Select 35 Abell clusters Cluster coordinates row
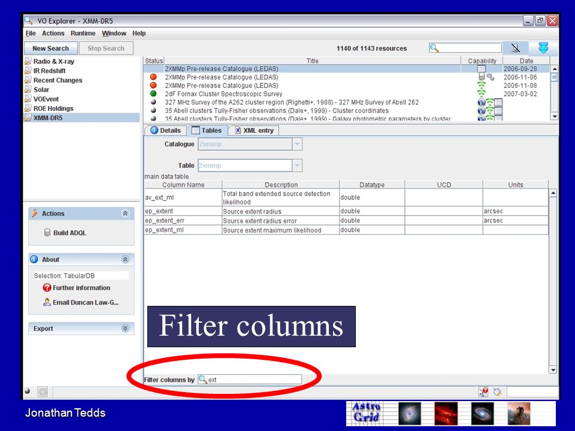This screenshot has height=431, width=575. (347, 111)
